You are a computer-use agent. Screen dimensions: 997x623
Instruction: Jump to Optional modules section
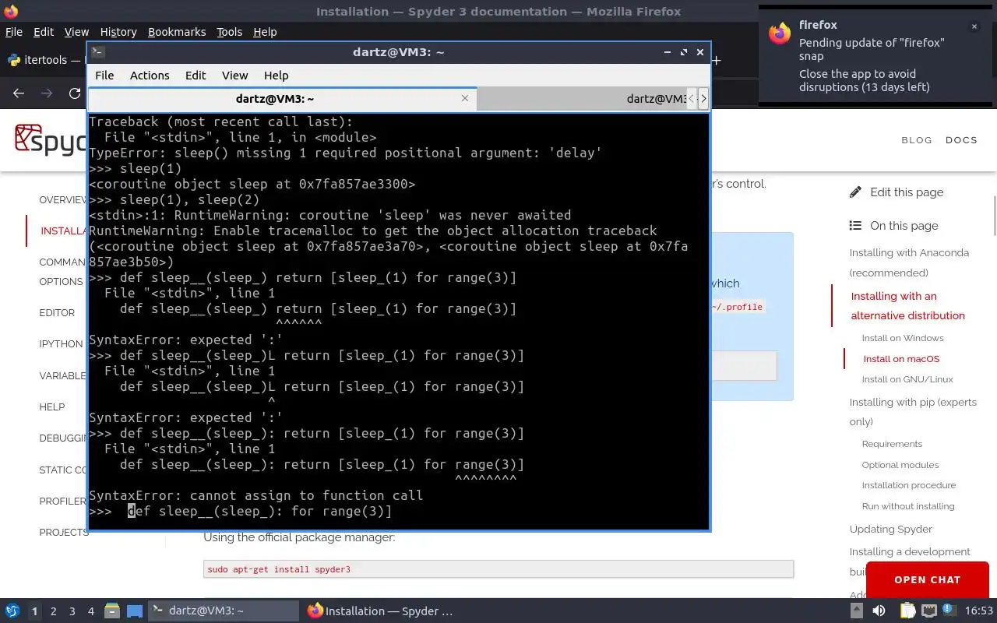pyautogui.click(x=900, y=465)
